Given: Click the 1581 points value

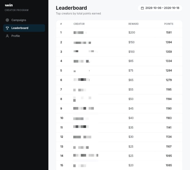Looking at the screenshot, I should pos(169,32).
